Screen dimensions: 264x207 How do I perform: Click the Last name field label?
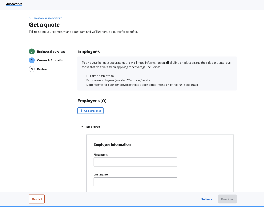pyautogui.click(x=100, y=175)
